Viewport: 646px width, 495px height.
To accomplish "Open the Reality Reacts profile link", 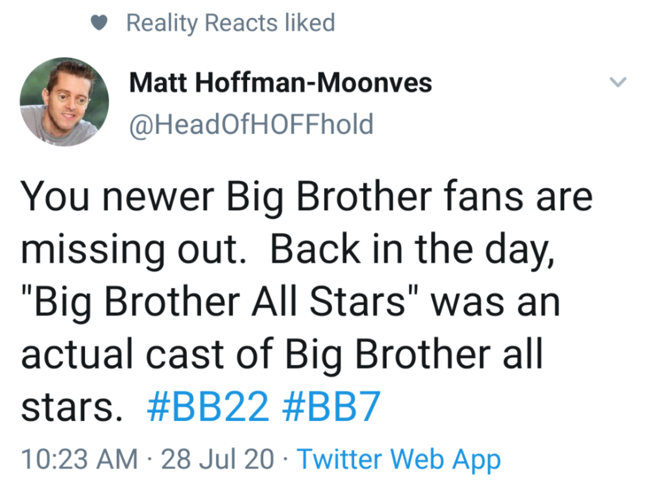I will tap(202, 23).
